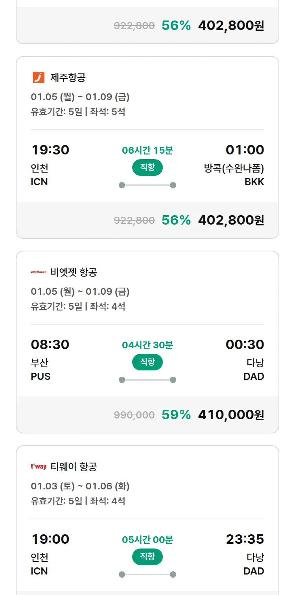Click the t'way airline logo icon
The image size is (295, 595).
[39, 467]
